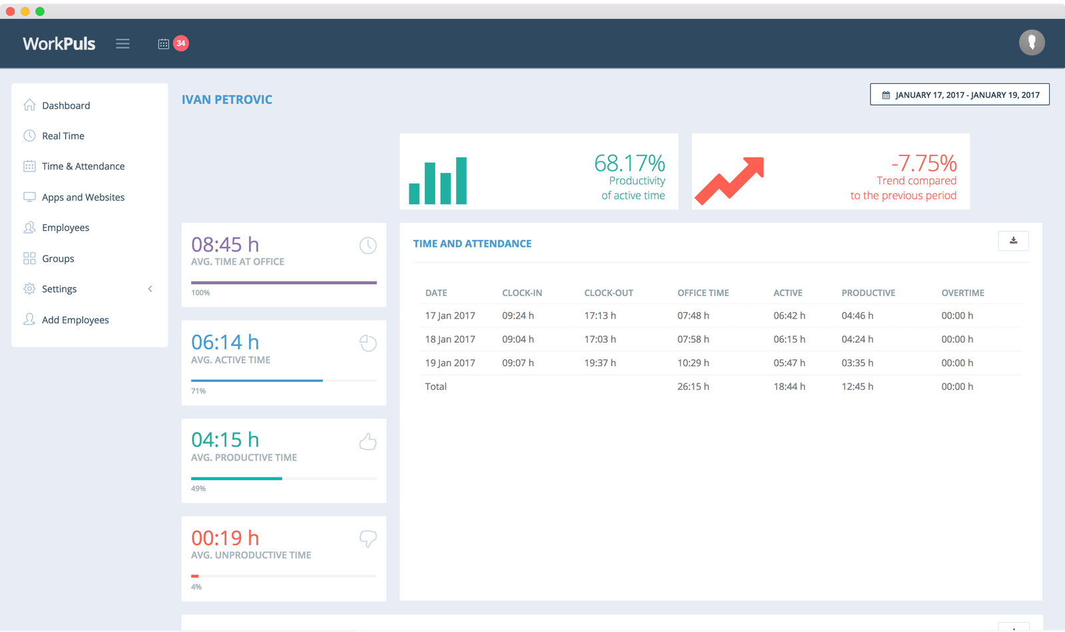This screenshot has height=632, width=1065.
Task: Click the PRODUCTIVE column header
Action: pos(868,293)
